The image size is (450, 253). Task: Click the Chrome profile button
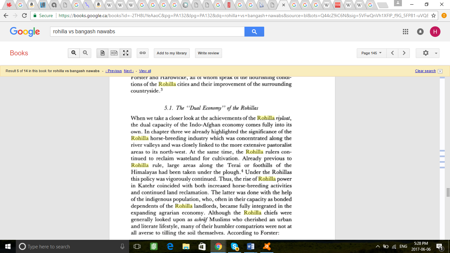[398, 3]
